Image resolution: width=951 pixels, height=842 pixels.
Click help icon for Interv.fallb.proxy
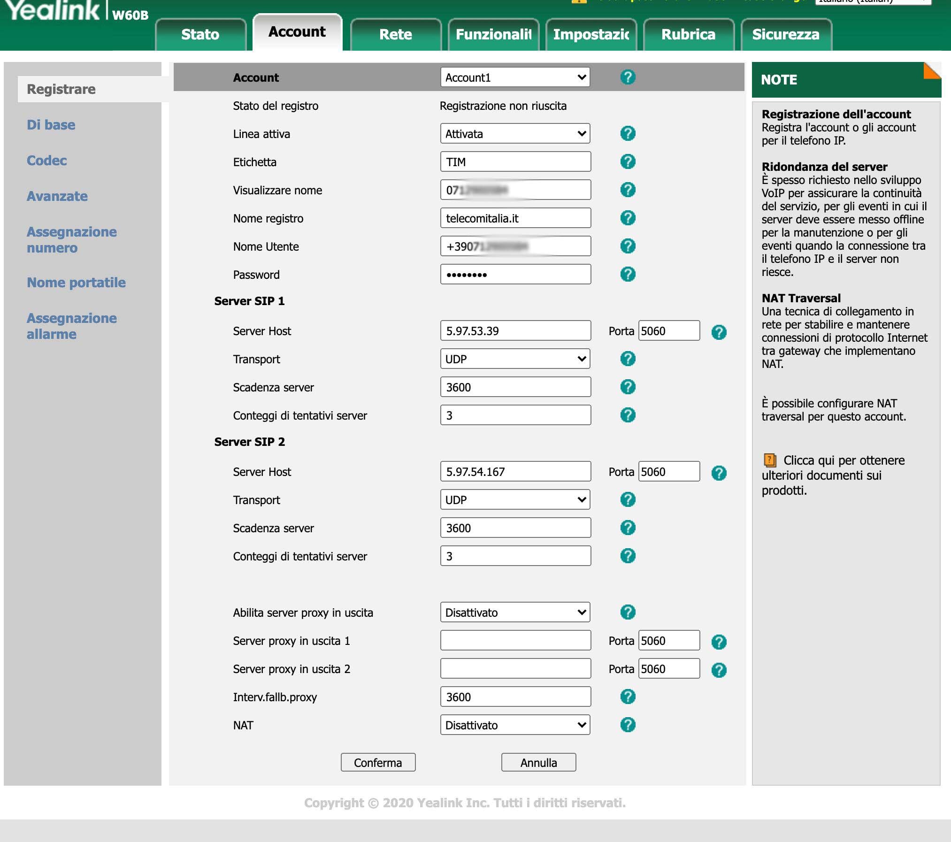(x=628, y=697)
